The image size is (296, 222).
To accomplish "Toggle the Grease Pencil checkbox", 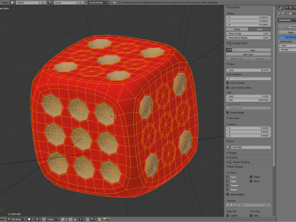I will point(231,43).
